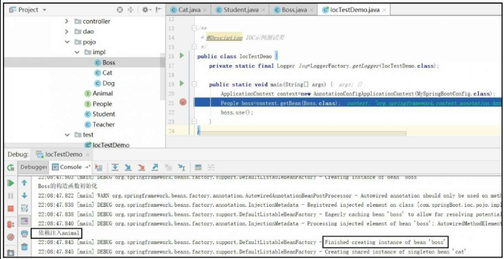The width and height of the screenshot is (504, 259).
Task: Run IocTestDemo class from gutter line 16
Action: click(x=182, y=56)
